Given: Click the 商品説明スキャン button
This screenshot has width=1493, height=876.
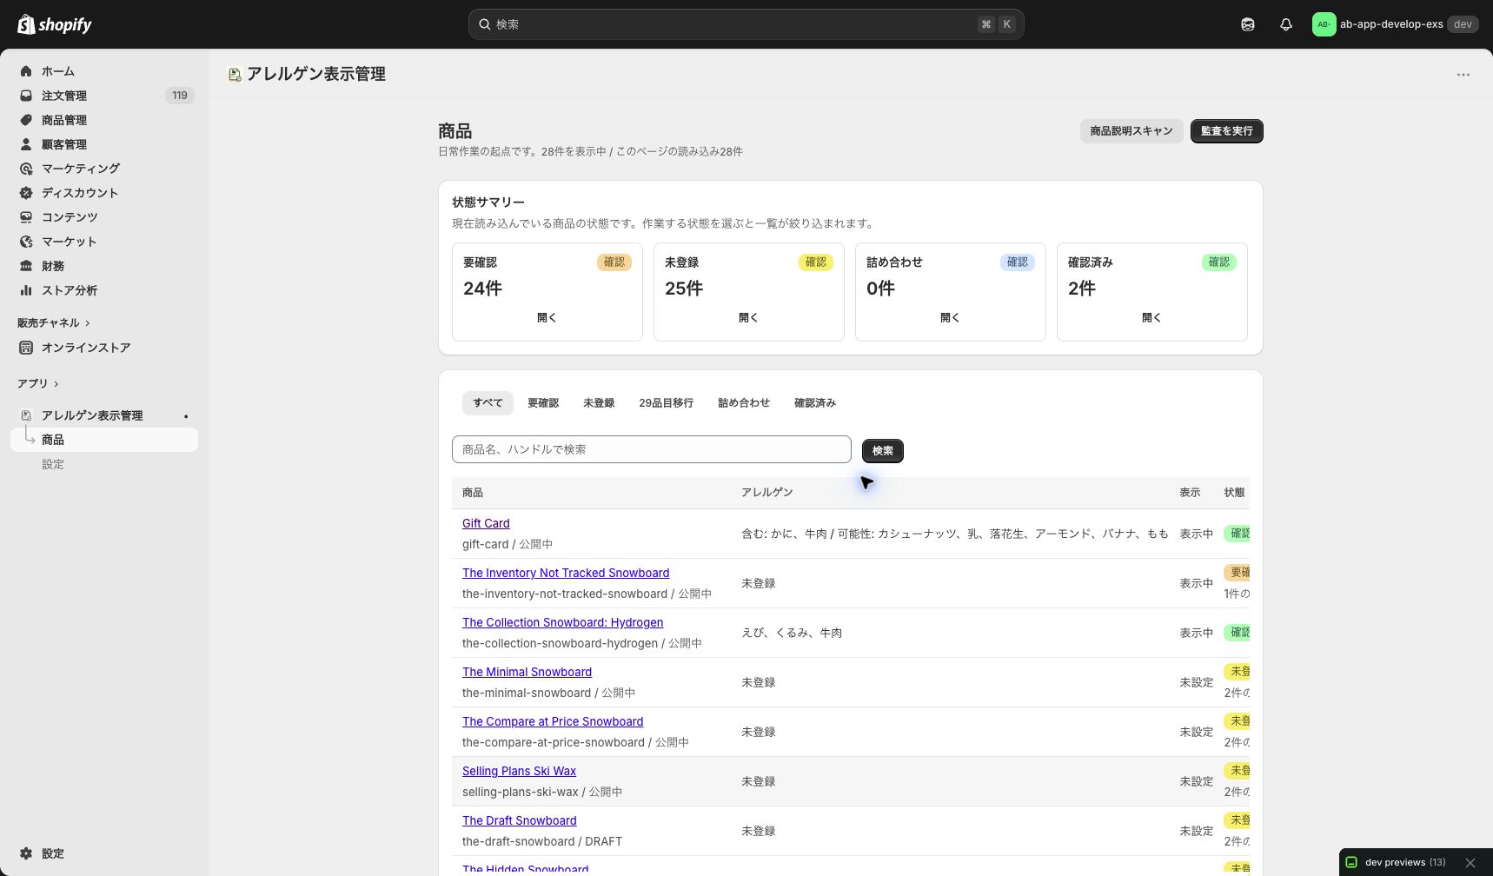Looking at the screenshot, I should 1131,131.
